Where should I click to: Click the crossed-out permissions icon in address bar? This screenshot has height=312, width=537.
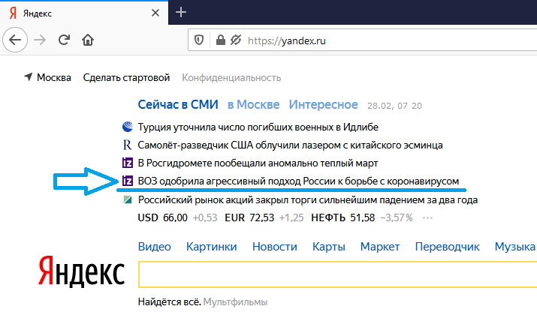[x=236, y=40]
